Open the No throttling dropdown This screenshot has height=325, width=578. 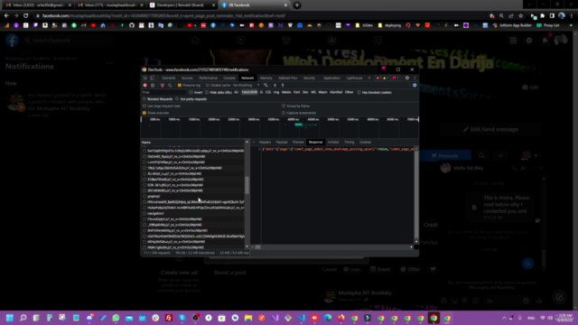click(x=247, y=85)
